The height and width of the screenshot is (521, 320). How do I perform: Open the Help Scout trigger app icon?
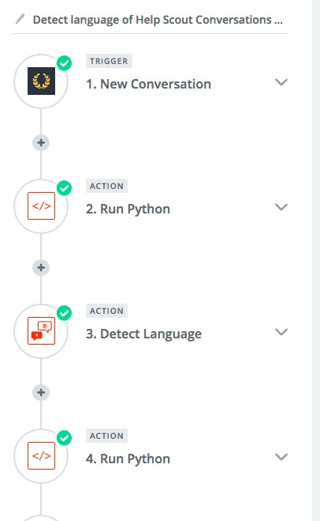click(x=41, y=81)
